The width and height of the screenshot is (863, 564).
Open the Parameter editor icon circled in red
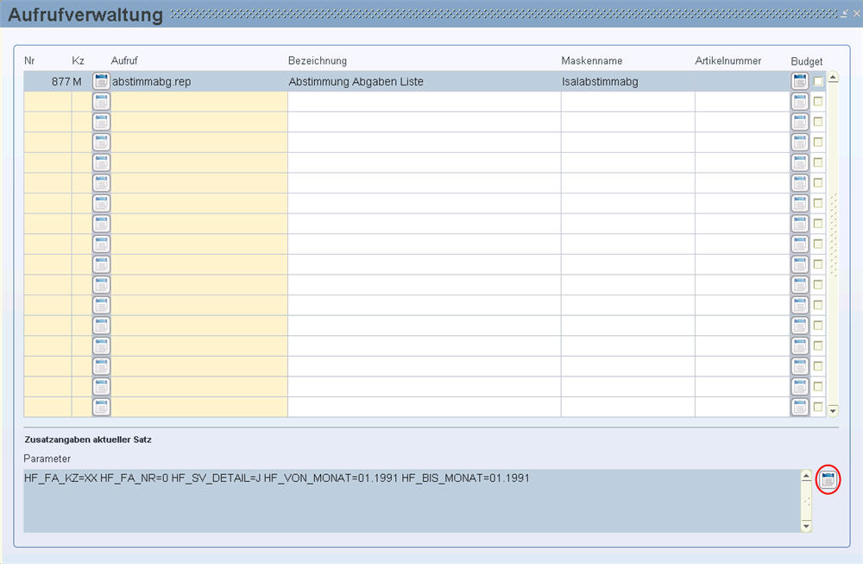(828, 479)
